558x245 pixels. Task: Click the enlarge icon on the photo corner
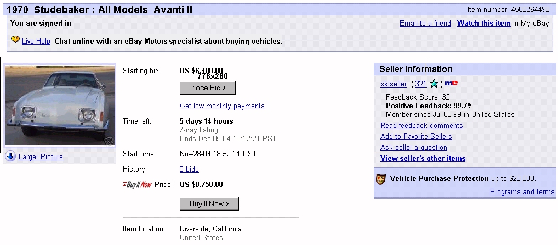click(109, 141)
